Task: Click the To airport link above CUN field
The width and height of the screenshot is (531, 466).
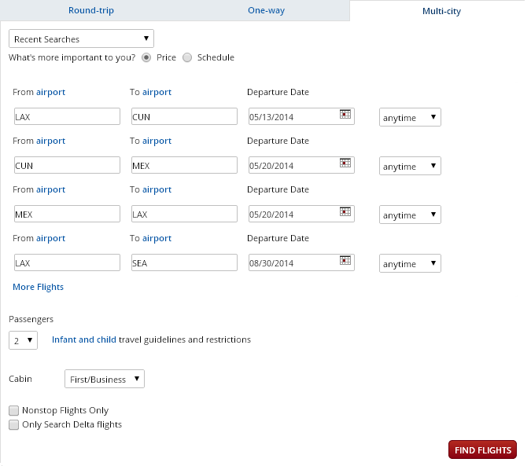Action: pos(157,92)
